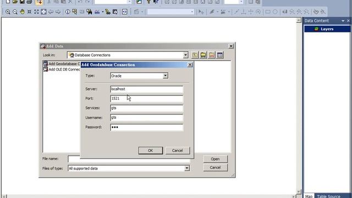Screen dimensions: 352x198
Task: Click the Clear Selection icon
Action: (x=82, y=12)
